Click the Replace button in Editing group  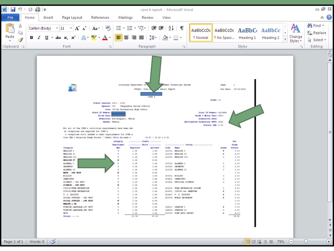pyautogui.click(x=317, y=33)
